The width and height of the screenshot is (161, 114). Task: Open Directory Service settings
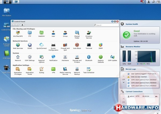89,35
